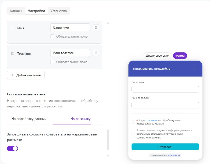This screenshot has height=164, width=210.
Task: Tick the personal data consent checkbox in preview
Action: [x=133, y=122]
